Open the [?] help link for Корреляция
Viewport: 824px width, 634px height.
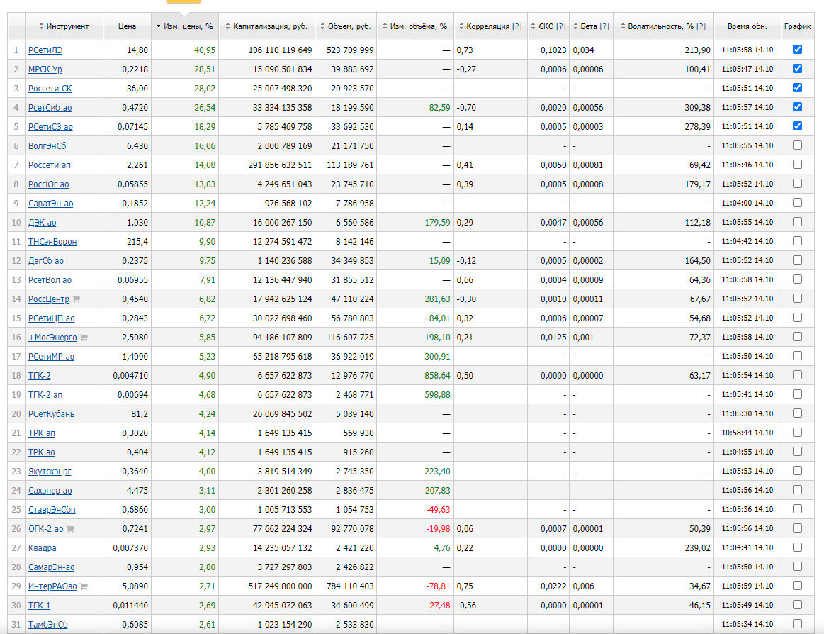(517, 26)
